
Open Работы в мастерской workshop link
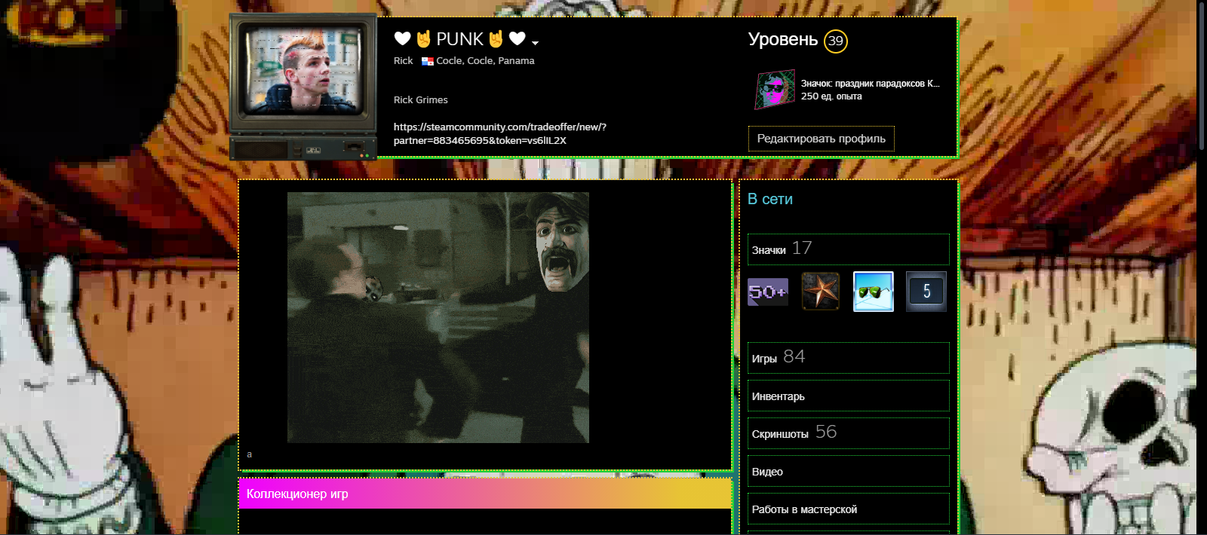point(848,509)
